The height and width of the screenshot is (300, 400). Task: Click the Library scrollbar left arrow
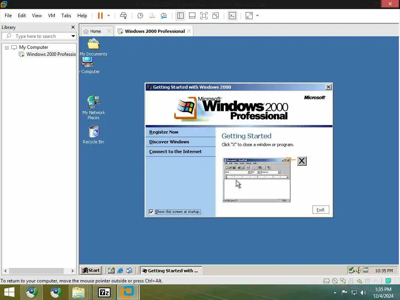pos(5,271)
